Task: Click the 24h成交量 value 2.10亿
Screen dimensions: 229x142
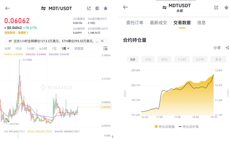Action: click(92, 23)
